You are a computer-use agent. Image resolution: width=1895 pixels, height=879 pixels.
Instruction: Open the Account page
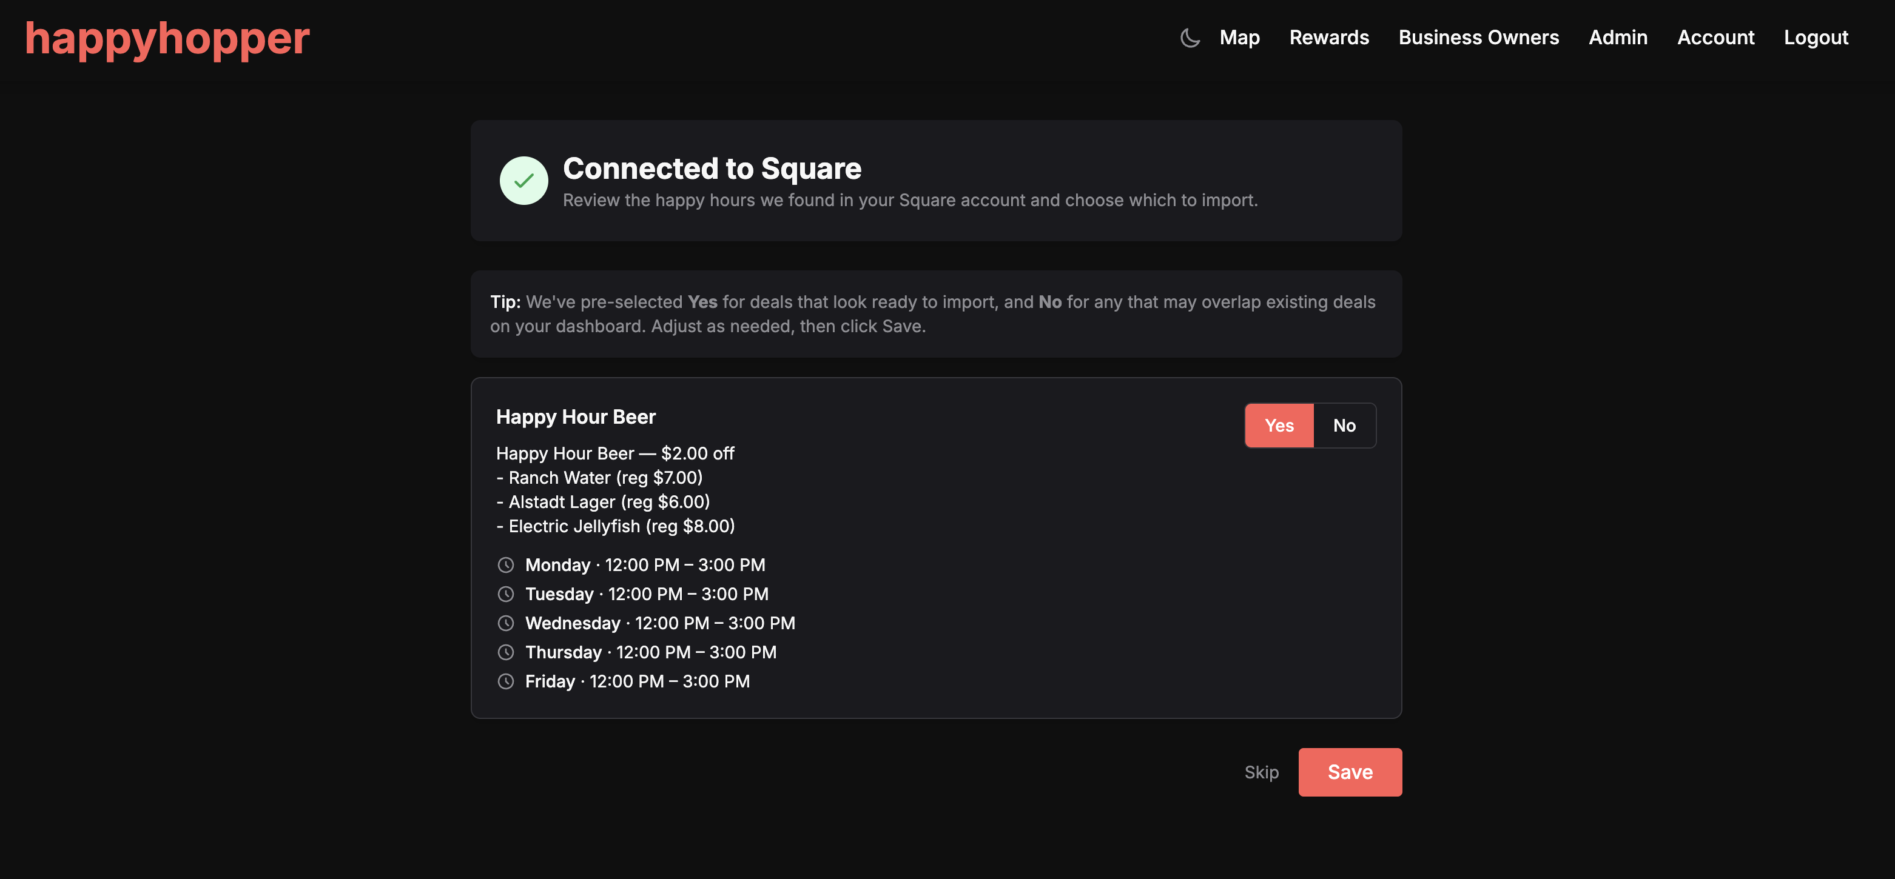tap(1715, 38)
